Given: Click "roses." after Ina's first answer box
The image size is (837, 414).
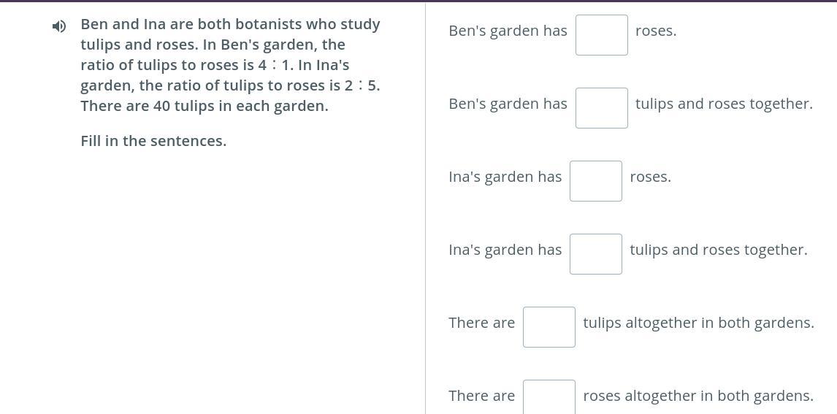Looking at the screenshot, I should click(x=650, y=177).
